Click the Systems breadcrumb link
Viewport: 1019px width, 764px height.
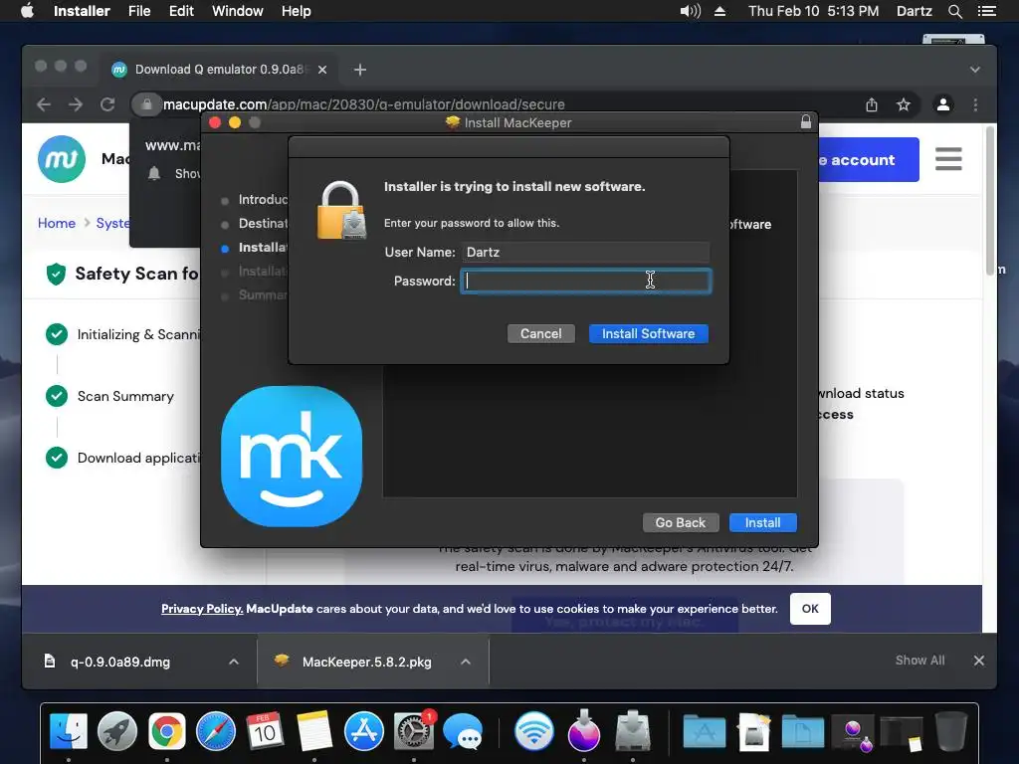pos(113,223)
